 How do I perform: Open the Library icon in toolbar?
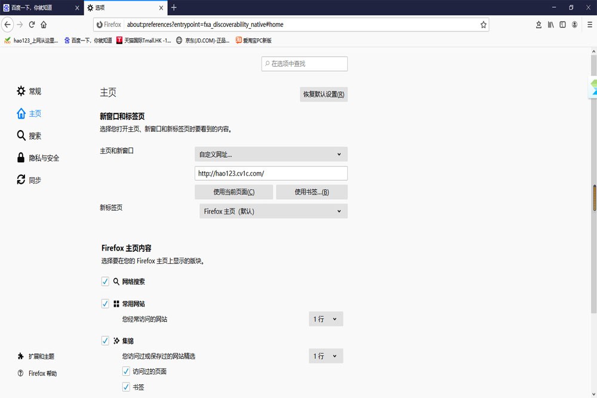click(550, 24)
